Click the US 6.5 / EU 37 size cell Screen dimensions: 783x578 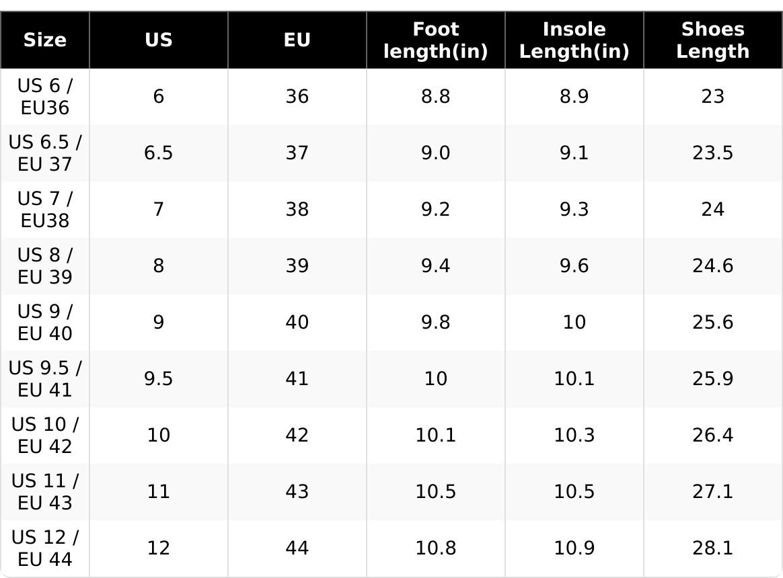45,153
